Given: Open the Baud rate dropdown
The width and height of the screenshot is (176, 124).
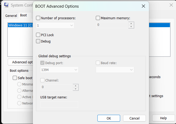Looking at the screenshot, I should pyautogui.click(x=115, y=70).
